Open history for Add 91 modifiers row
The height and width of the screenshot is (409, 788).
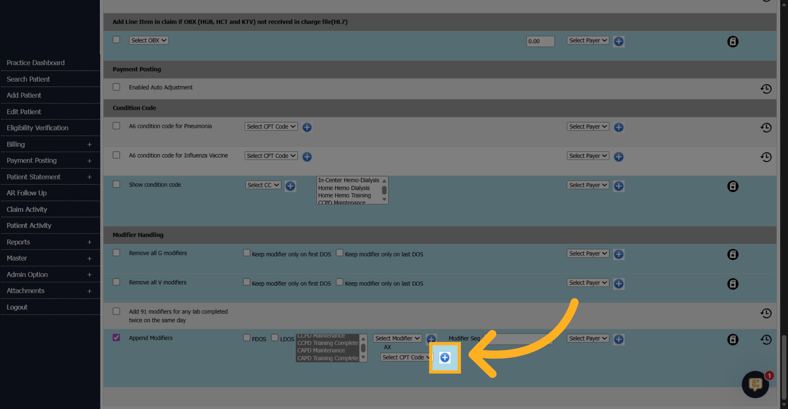point(766,313)
